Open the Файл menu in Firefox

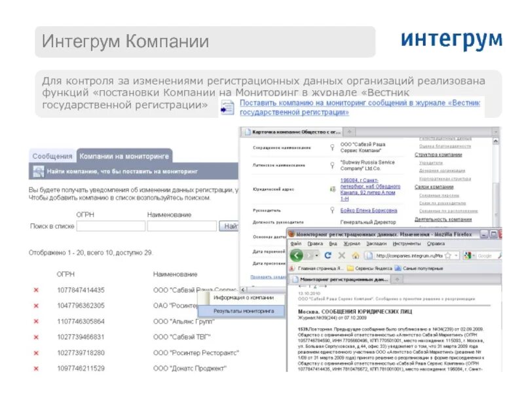pos(296,244)
